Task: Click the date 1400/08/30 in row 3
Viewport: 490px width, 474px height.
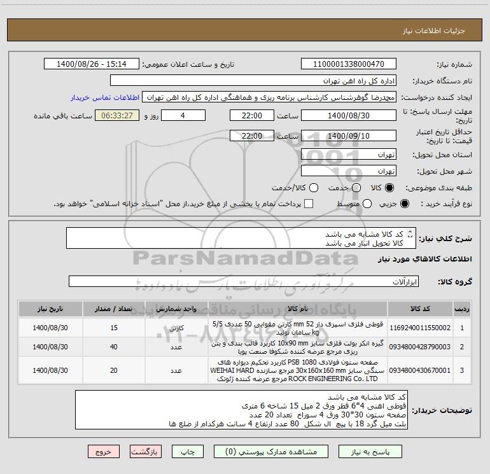Action: tap(50, 370)
